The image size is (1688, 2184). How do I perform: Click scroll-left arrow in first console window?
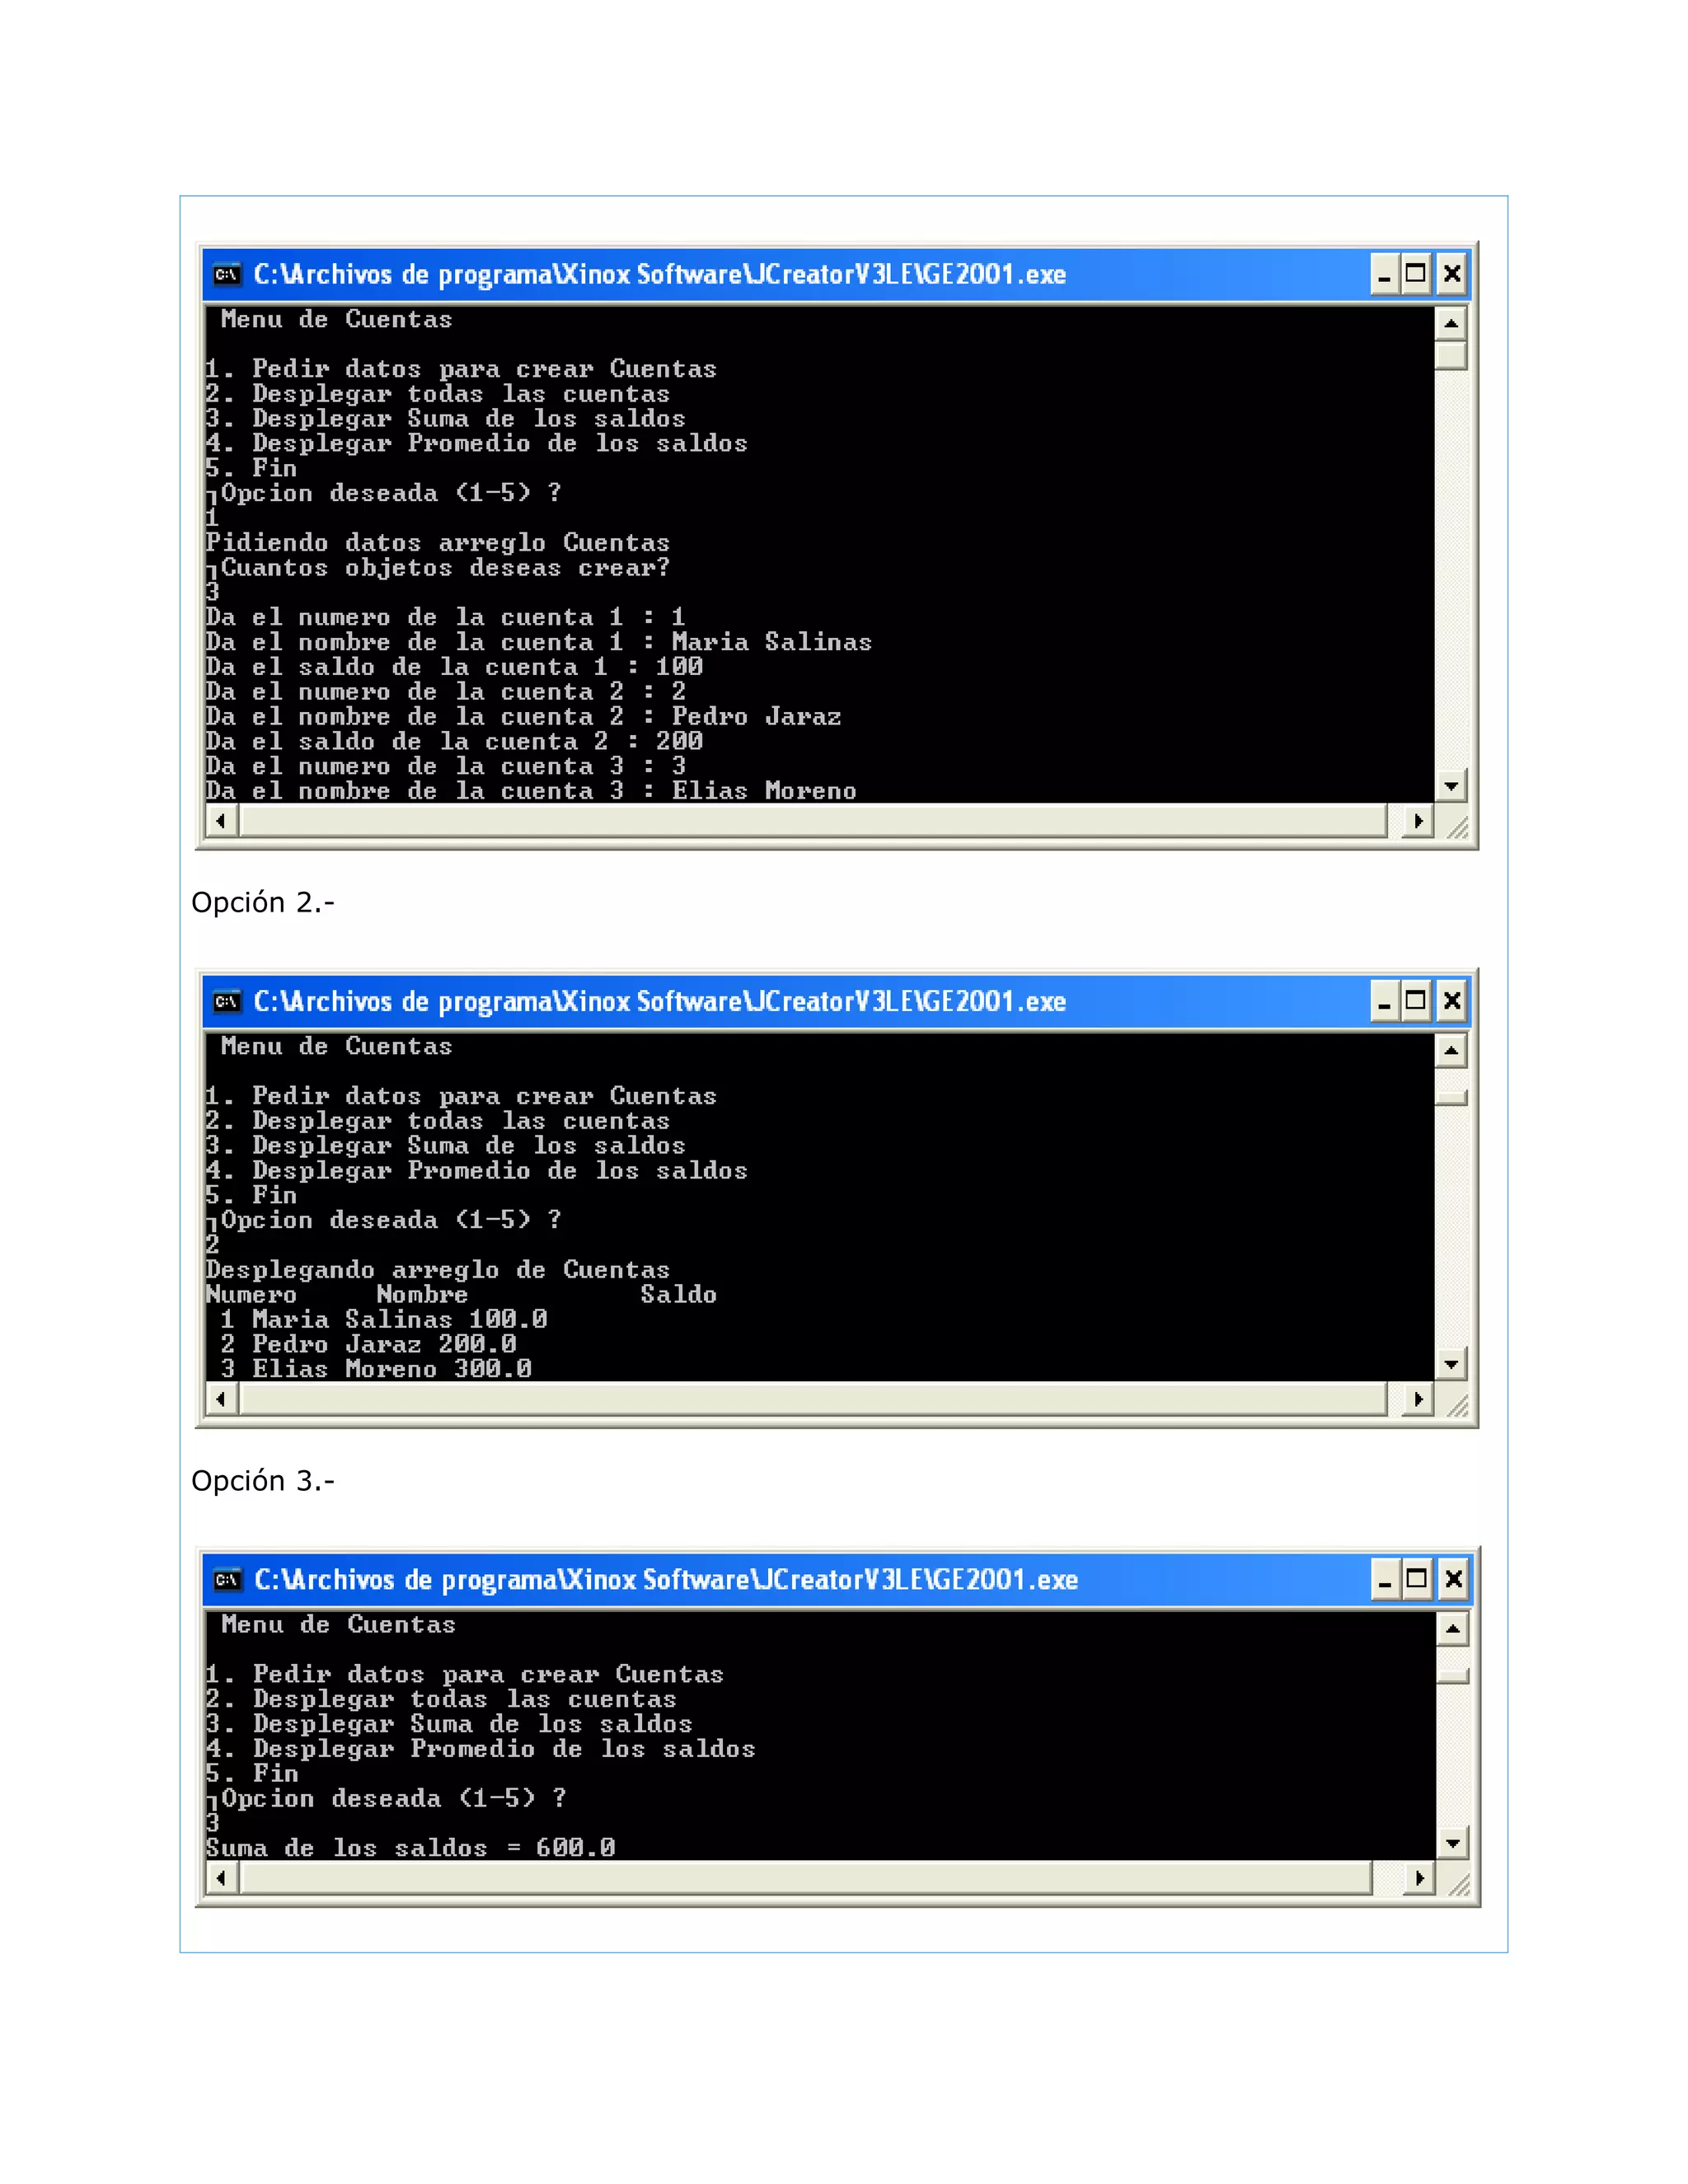[x=221, y=821]
